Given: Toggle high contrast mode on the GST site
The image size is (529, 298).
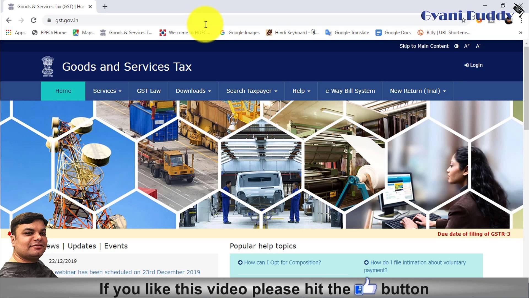Looking at the screenshot, I should (x=456, y=46).
